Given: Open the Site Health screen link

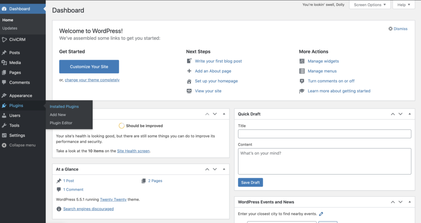Looking at the screenshot, I should point(133,151).
